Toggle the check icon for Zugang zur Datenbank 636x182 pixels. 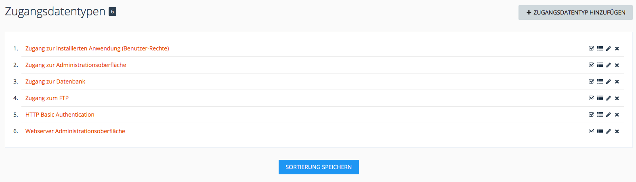592,82
